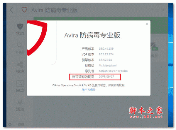
Task: Click the VDF 版本 label
Action: tap(88, 55)
